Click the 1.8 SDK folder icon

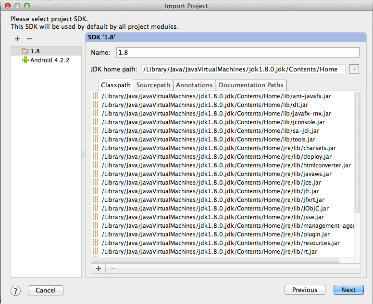click(25, 51)
